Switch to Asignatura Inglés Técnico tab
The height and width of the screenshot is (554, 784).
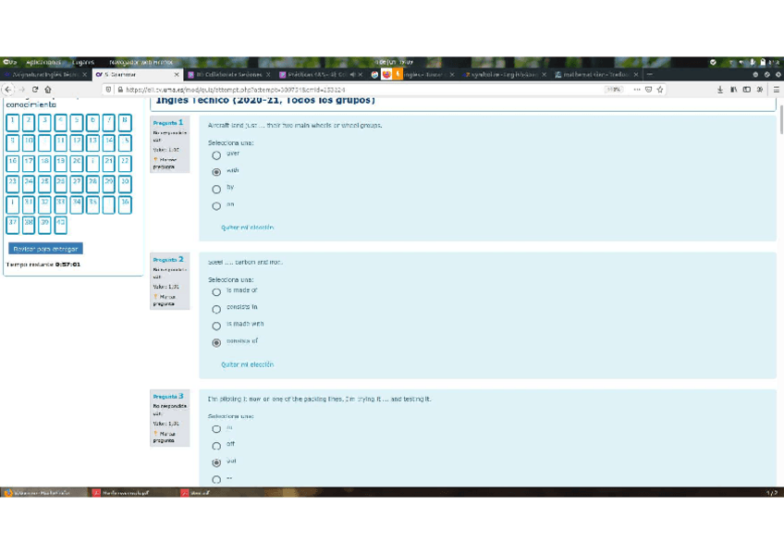[x=45, y=75]
